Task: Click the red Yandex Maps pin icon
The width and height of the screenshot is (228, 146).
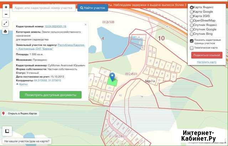Action: [4, 114]
